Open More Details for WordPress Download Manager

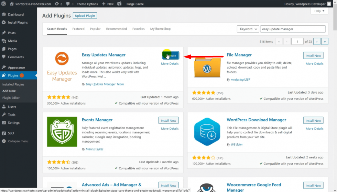[x=314, y=129]
